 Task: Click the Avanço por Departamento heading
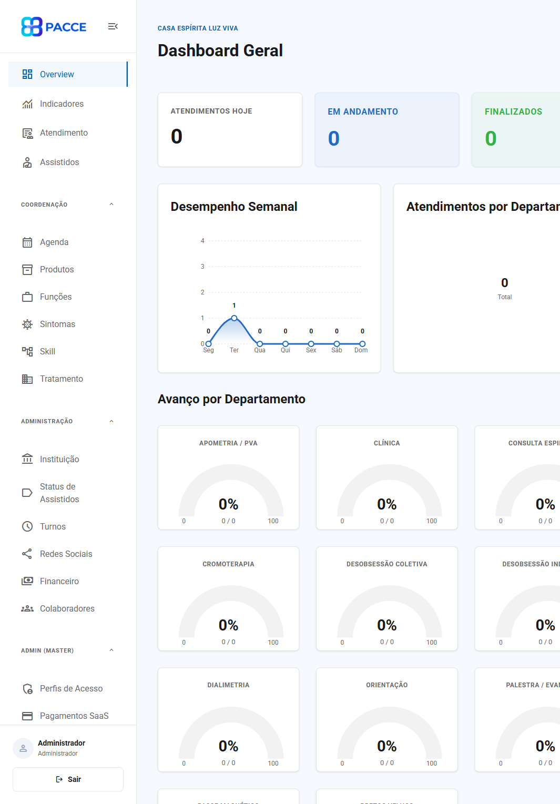tap(231, 399)
